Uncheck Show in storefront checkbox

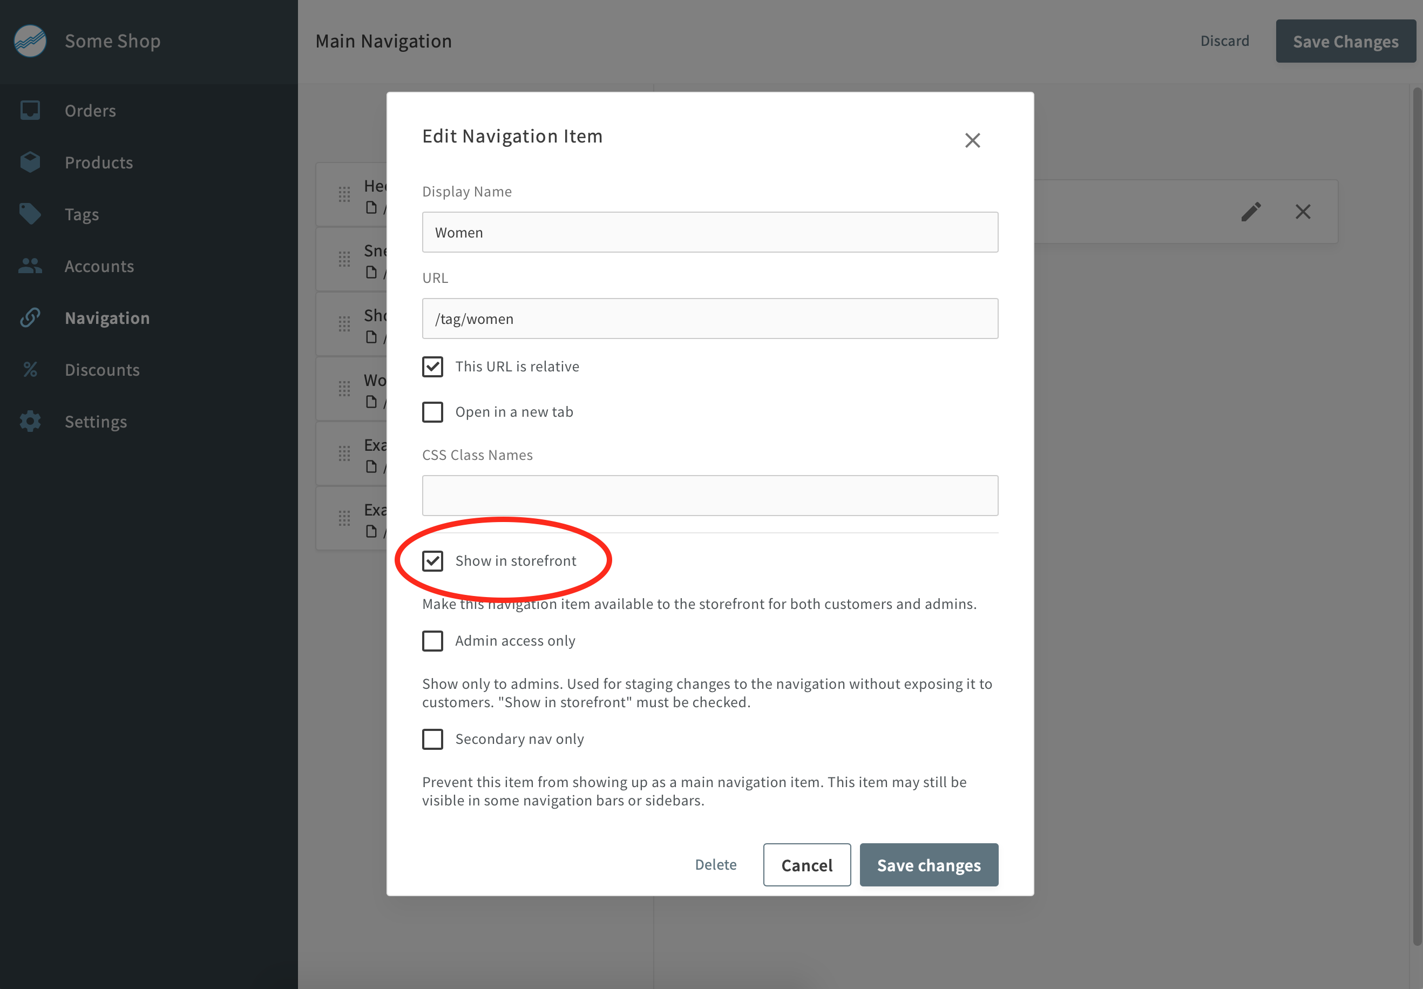[x=432, y=561]
